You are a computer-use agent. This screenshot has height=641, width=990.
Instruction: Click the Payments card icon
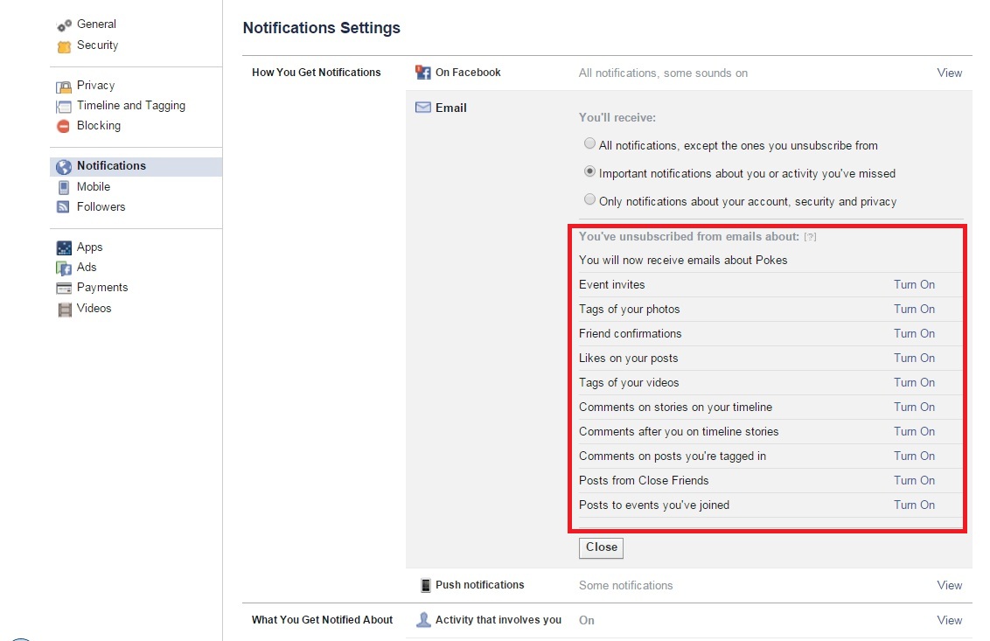64,288
